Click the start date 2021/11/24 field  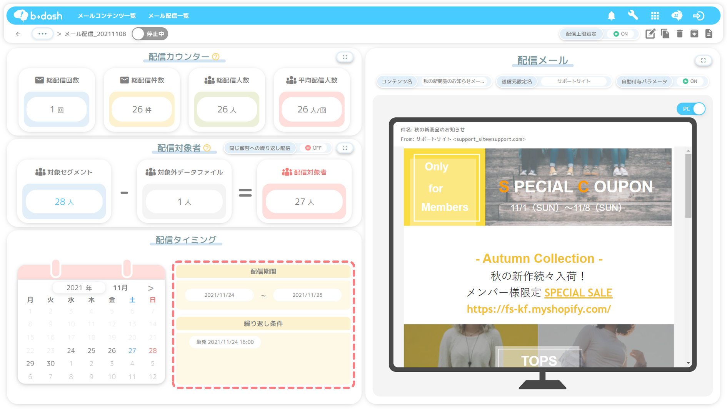tap(219, 295)
